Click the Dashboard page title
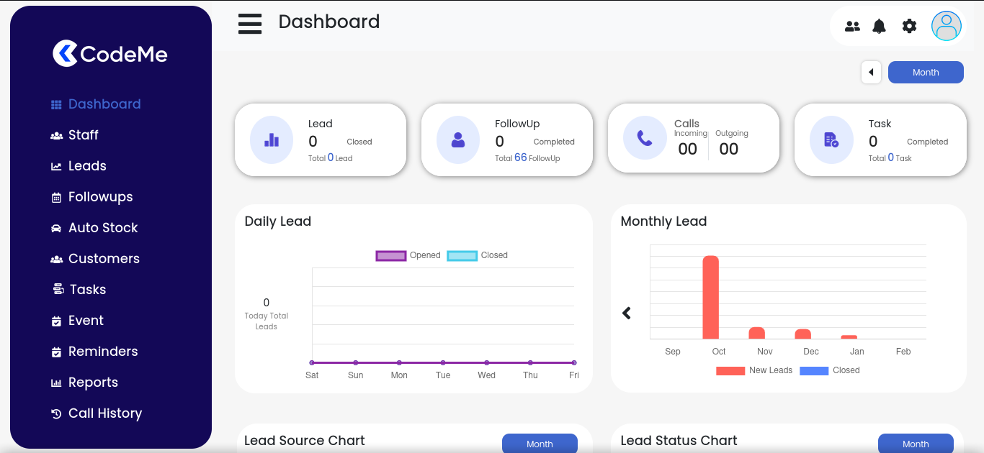This screenshot has width=984, height=453. click(x=329, y=22)
